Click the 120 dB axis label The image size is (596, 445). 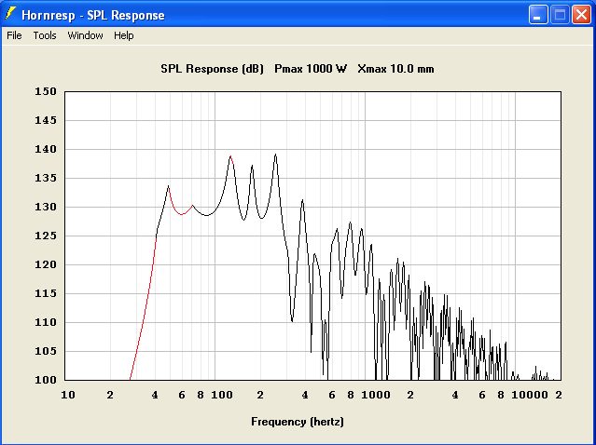tap(46, 264)
